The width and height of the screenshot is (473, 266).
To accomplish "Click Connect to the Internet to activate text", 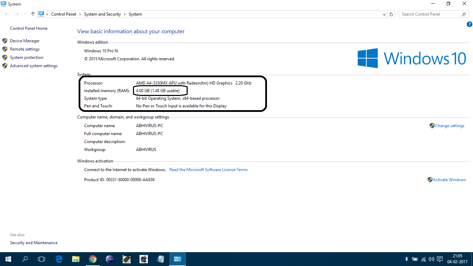I will (x=125, y=170).
